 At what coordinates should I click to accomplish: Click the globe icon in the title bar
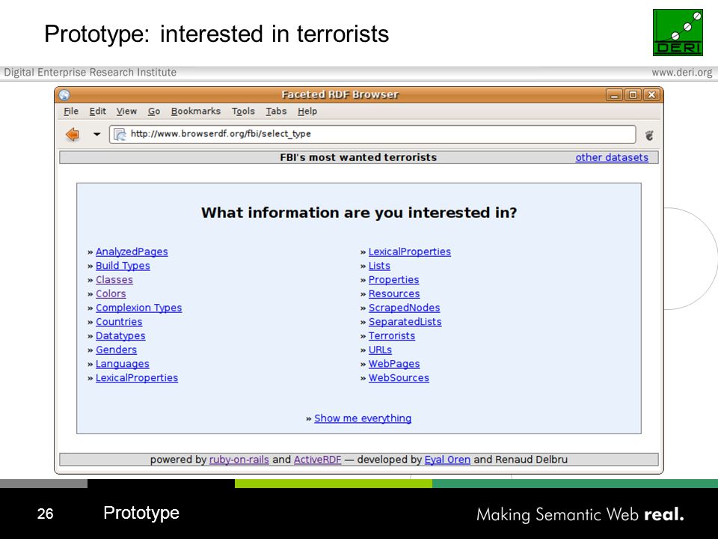pos(64,95)
